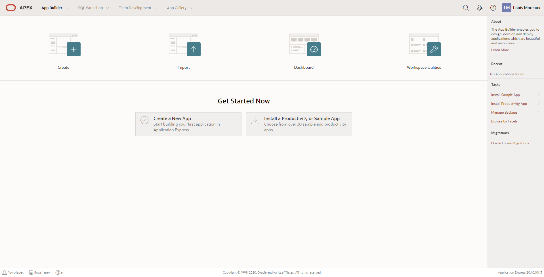This screenshot has width=544, height=277.
Task: Open the search icon in the header
Action: [466, 8]
